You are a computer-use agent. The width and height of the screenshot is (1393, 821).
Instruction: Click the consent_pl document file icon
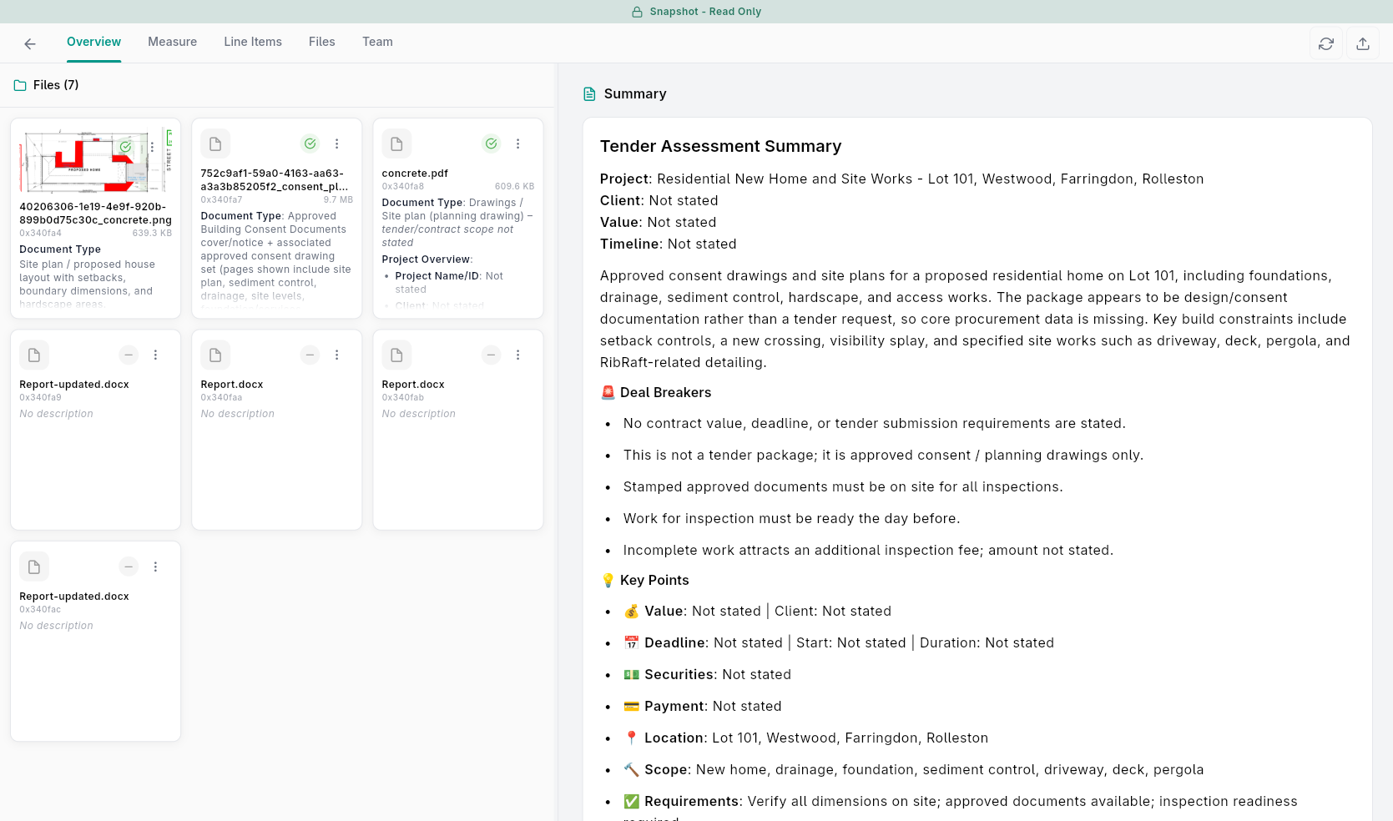click(x=215, y=144)
